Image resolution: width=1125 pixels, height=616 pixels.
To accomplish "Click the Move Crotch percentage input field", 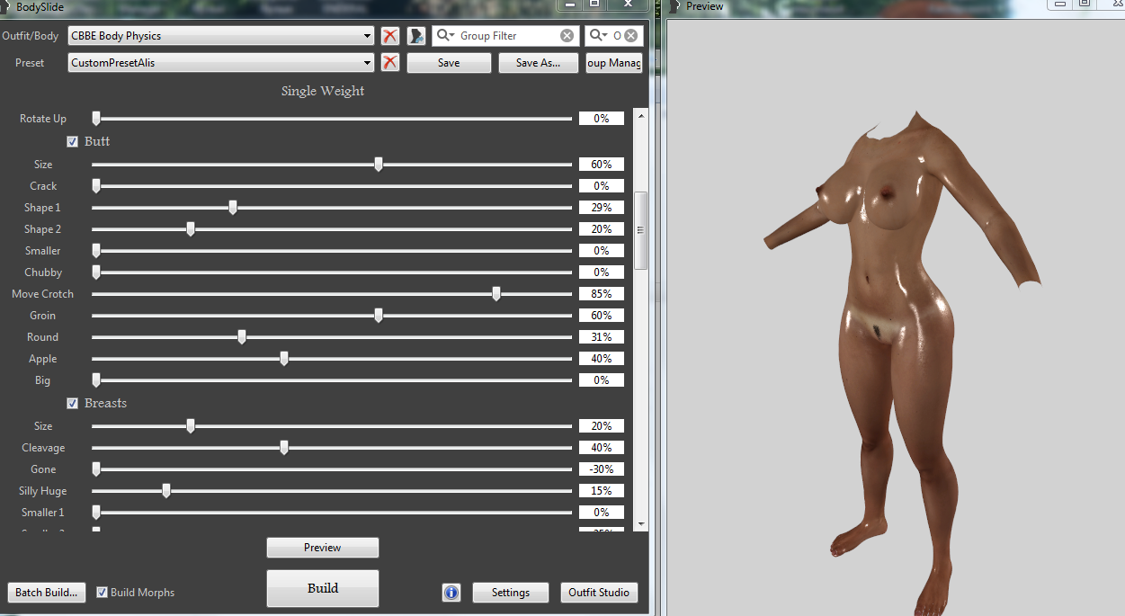I will pos(601,294).
